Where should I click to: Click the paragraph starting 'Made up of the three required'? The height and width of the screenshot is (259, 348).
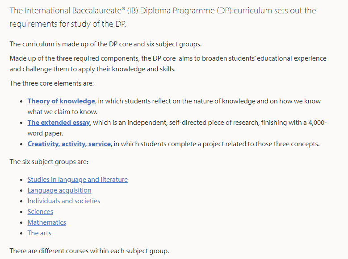[168, 64]
